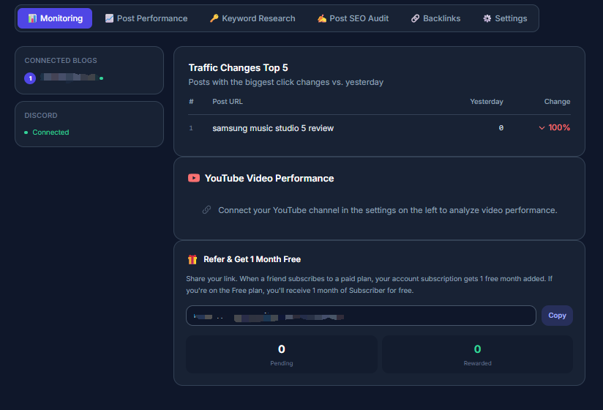Click the Rewarded referrals counter
Image resolution: width=603 pixels, height=410 pixels.
(477, 354)
